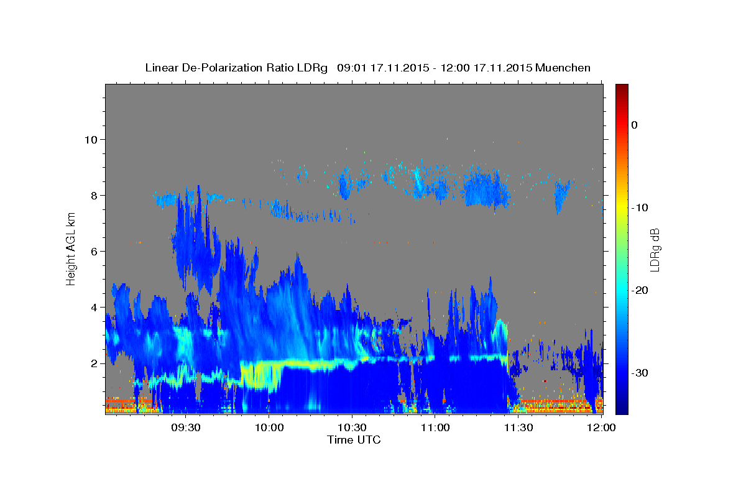
Task: Click the colorbar value '-10'
Action: point(640,207)
